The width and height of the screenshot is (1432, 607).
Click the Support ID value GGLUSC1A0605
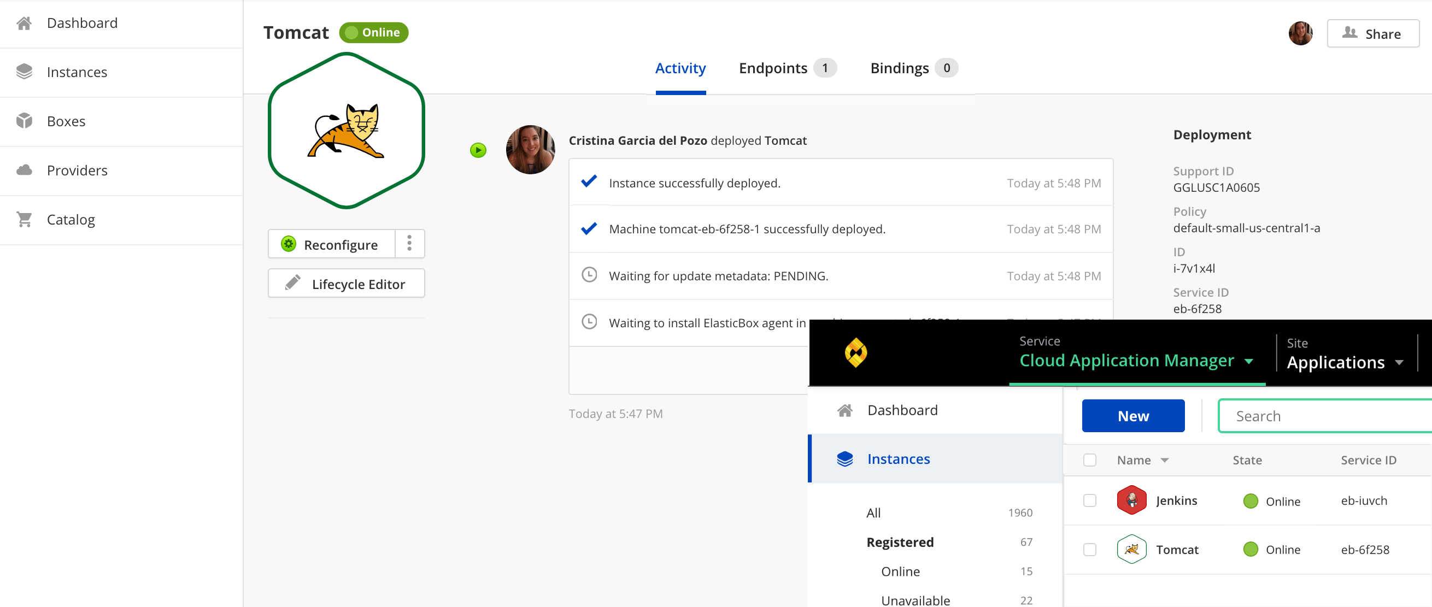pyautogui.click(x=1216, y=187)
